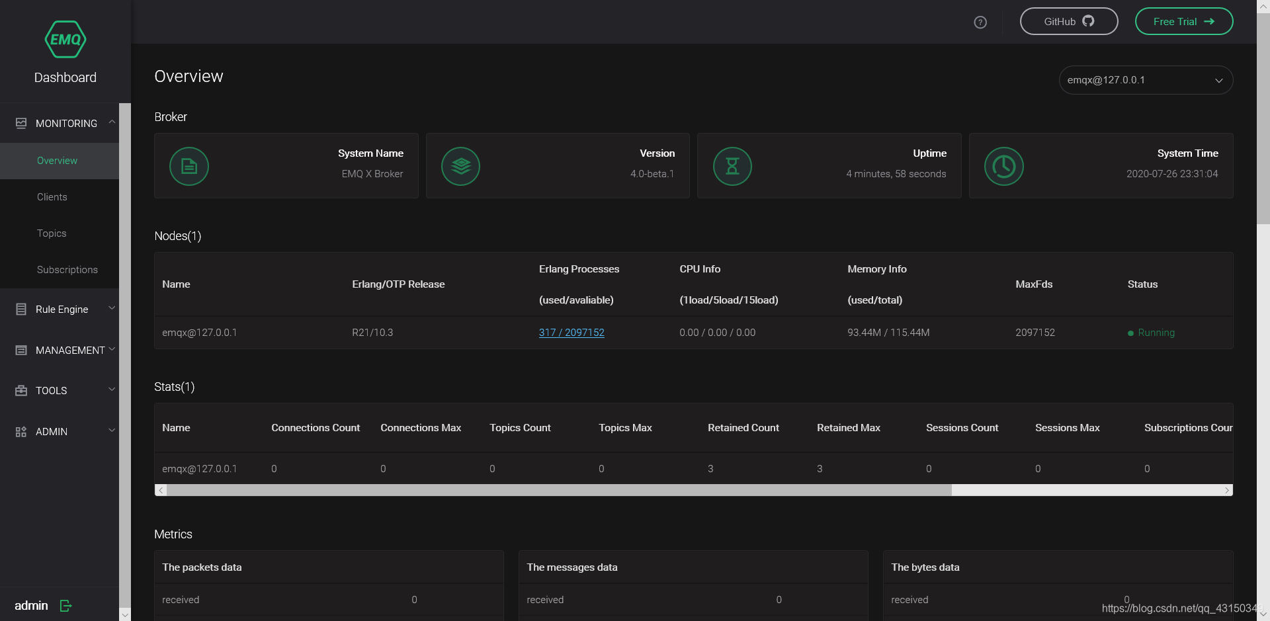This screenshot has width=1270, height=621.
Task: Click the EMQ hexagon logo
Action: 65,40
